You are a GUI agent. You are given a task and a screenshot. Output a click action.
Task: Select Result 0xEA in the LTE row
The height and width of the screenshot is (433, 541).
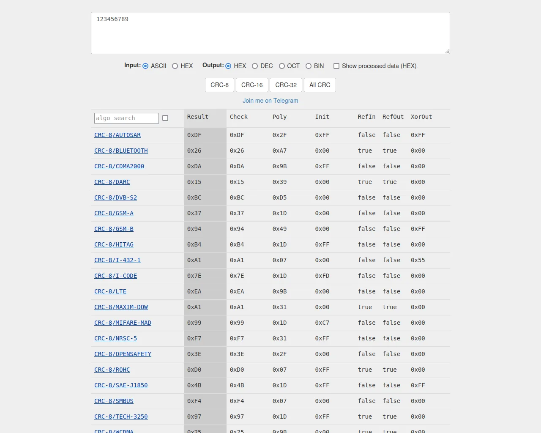[194, 291]
